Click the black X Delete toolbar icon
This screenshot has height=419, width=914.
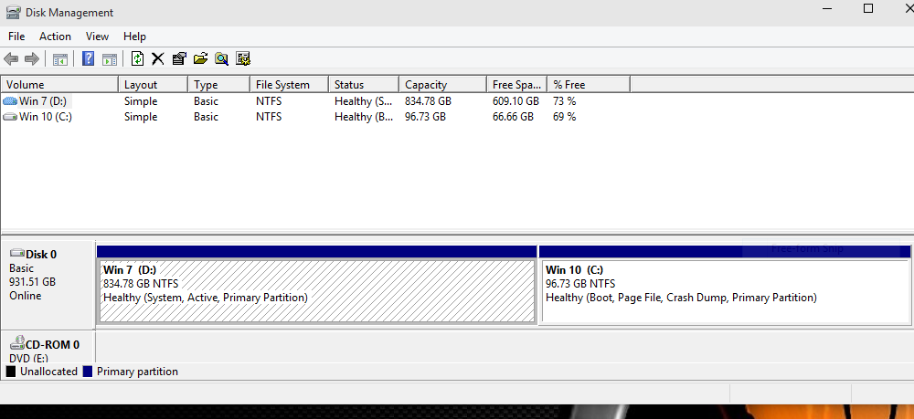point(158,58)
